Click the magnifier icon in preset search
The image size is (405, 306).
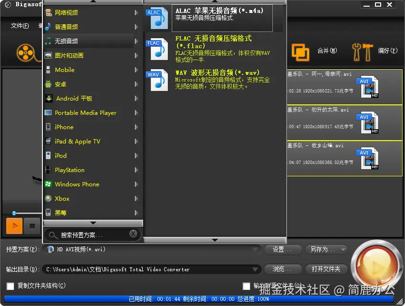point(52,235)
